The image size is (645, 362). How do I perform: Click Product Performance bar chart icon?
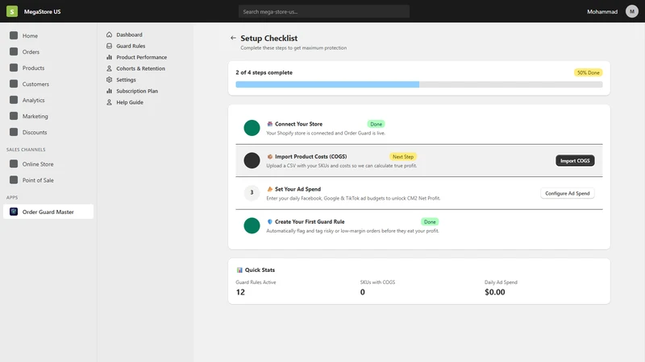[x=109, y=57]
